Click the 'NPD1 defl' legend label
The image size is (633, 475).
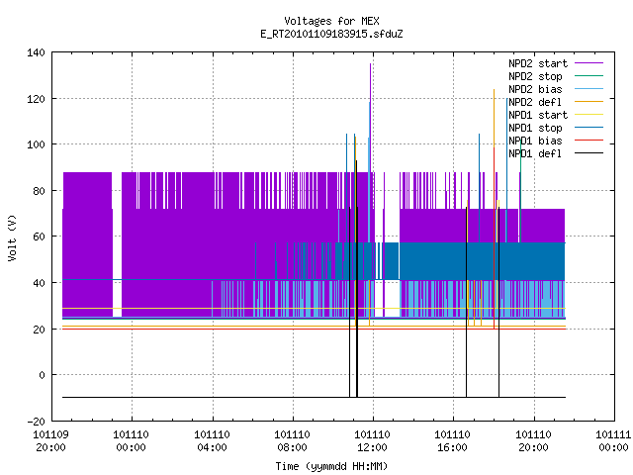[x=535, y=154]
